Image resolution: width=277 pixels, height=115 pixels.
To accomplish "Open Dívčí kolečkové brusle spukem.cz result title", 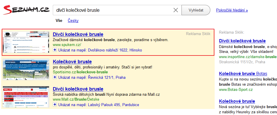I will click(78, 34).
